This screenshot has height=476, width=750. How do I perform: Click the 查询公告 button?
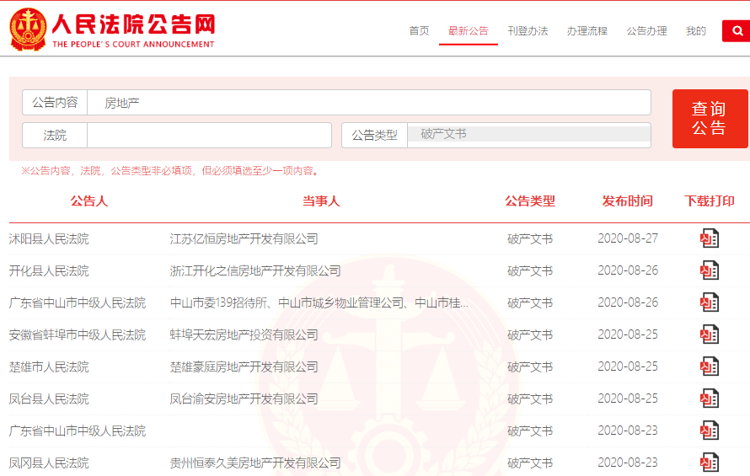(710, 119)
